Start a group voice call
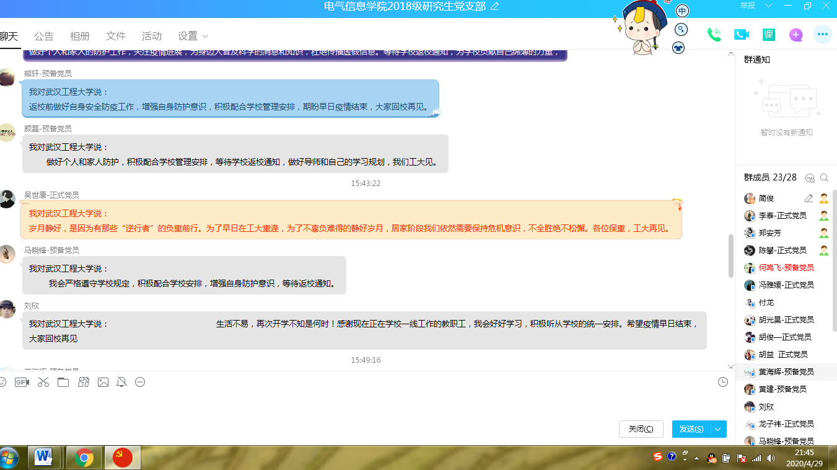Screen dimensions: 837x470 [714, 35]
